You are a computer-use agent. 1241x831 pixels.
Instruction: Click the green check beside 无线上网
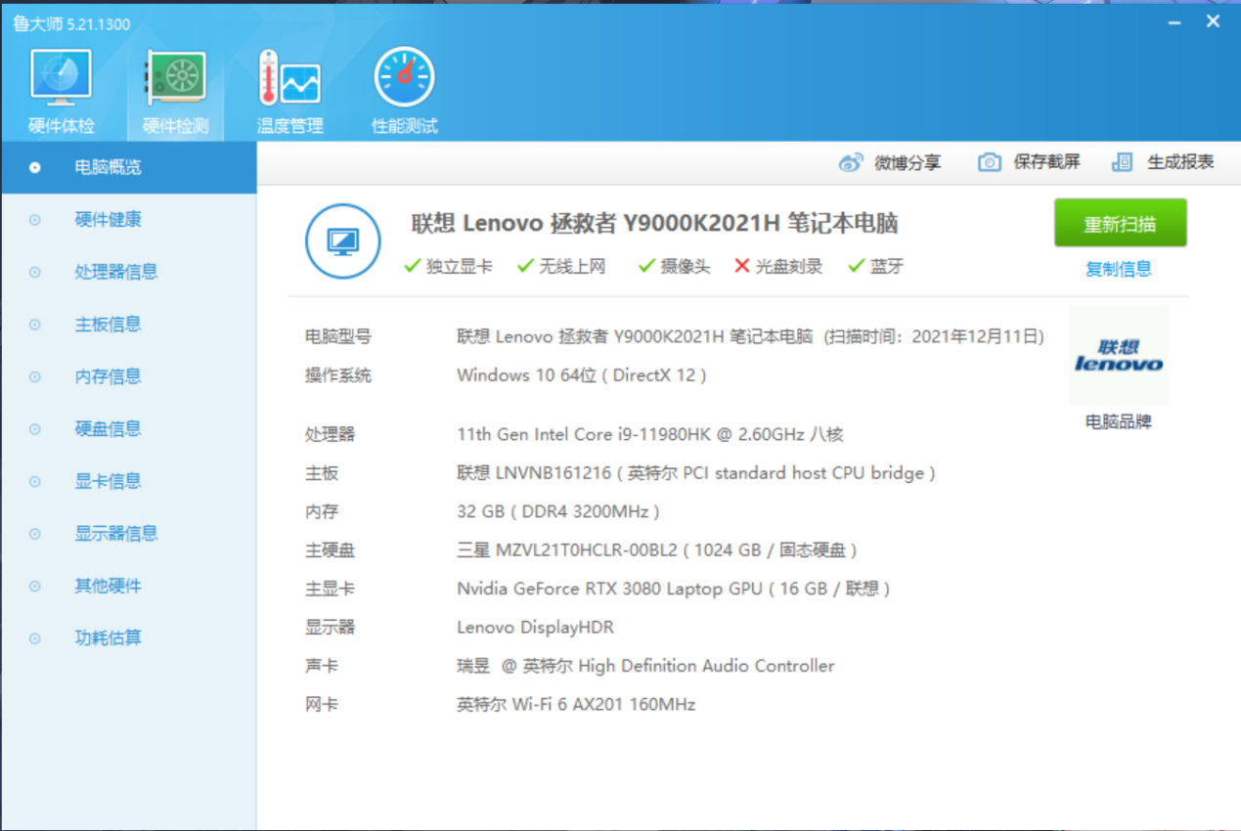[x=525, y=266]
